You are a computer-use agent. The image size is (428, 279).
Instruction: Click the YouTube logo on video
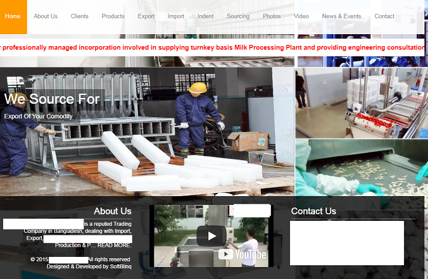[x=243, y=255]
